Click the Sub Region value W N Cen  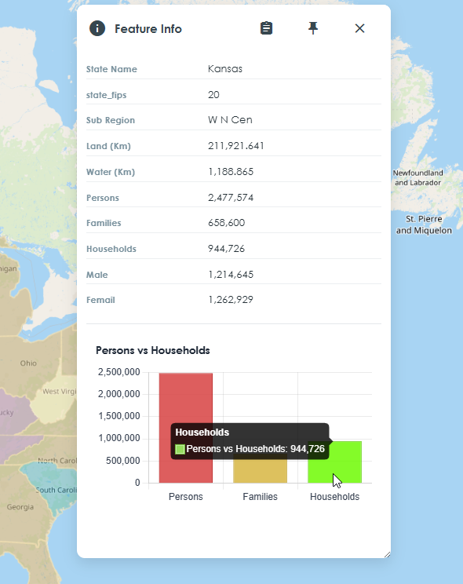230,120
